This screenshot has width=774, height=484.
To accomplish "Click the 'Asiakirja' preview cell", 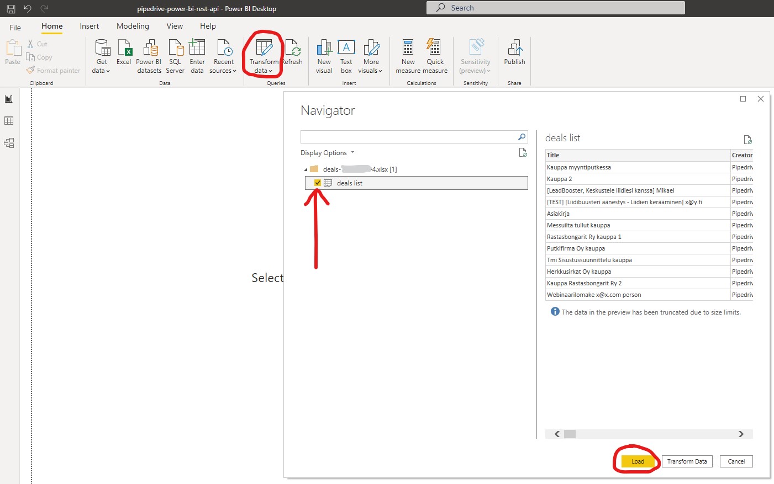I will click(x=638, y=214).
